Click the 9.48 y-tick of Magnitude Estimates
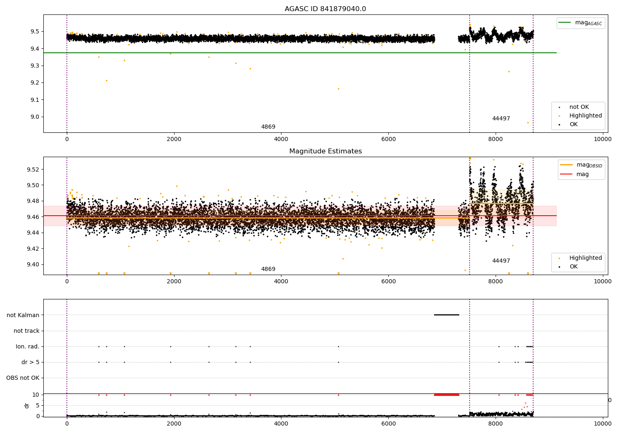This screenshot has height=433, width=619. pos(33,201)
